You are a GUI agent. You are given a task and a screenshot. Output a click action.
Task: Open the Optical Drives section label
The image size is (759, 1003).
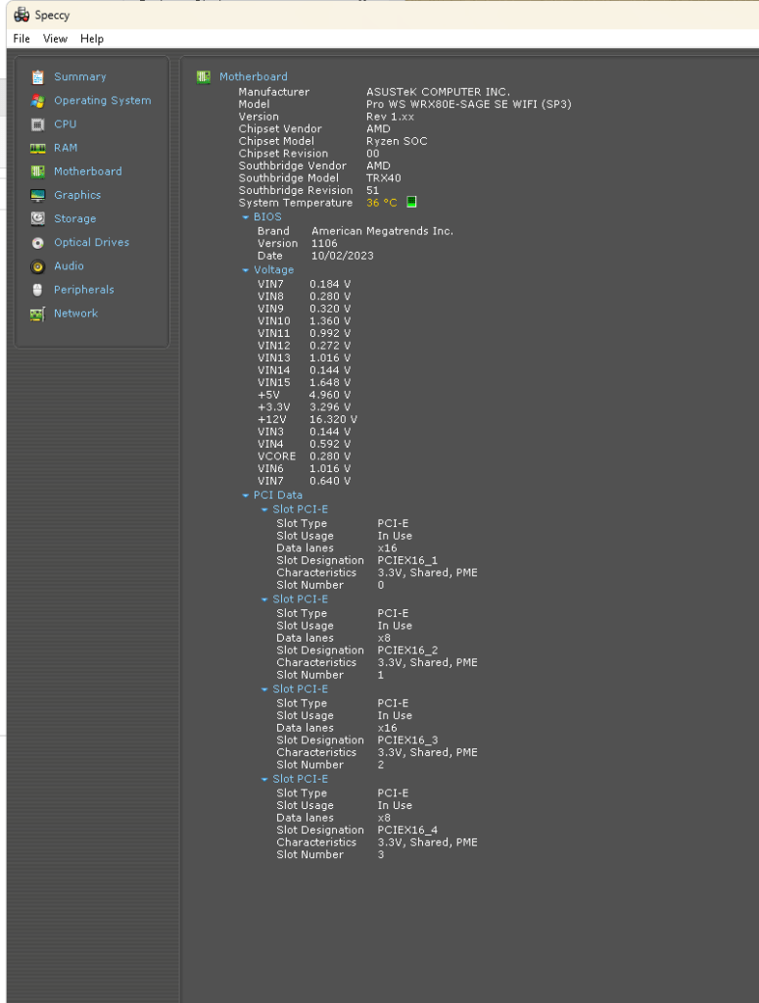pyautogui.click(x=91, y=243)
